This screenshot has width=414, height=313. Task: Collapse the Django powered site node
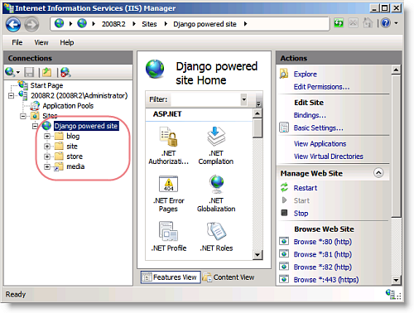[35, 126]
